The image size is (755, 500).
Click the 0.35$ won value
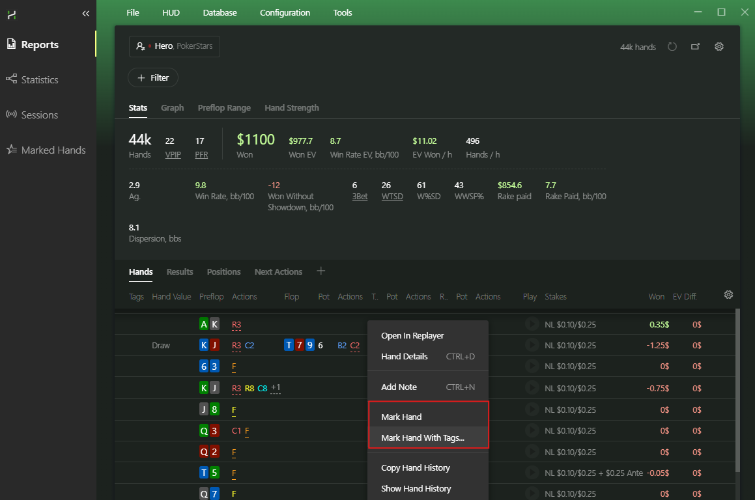point(659,324)
